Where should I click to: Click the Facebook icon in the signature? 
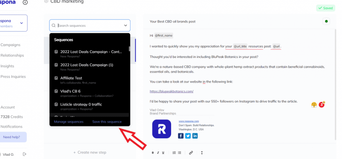click(x=181, y=136)
